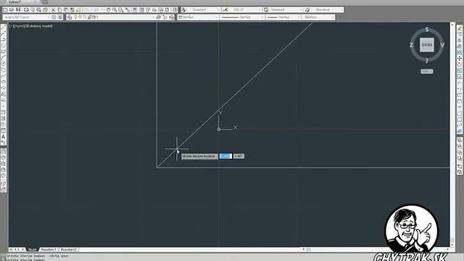
Task: Open the linetype control dropdown
Action: (242, 17)
